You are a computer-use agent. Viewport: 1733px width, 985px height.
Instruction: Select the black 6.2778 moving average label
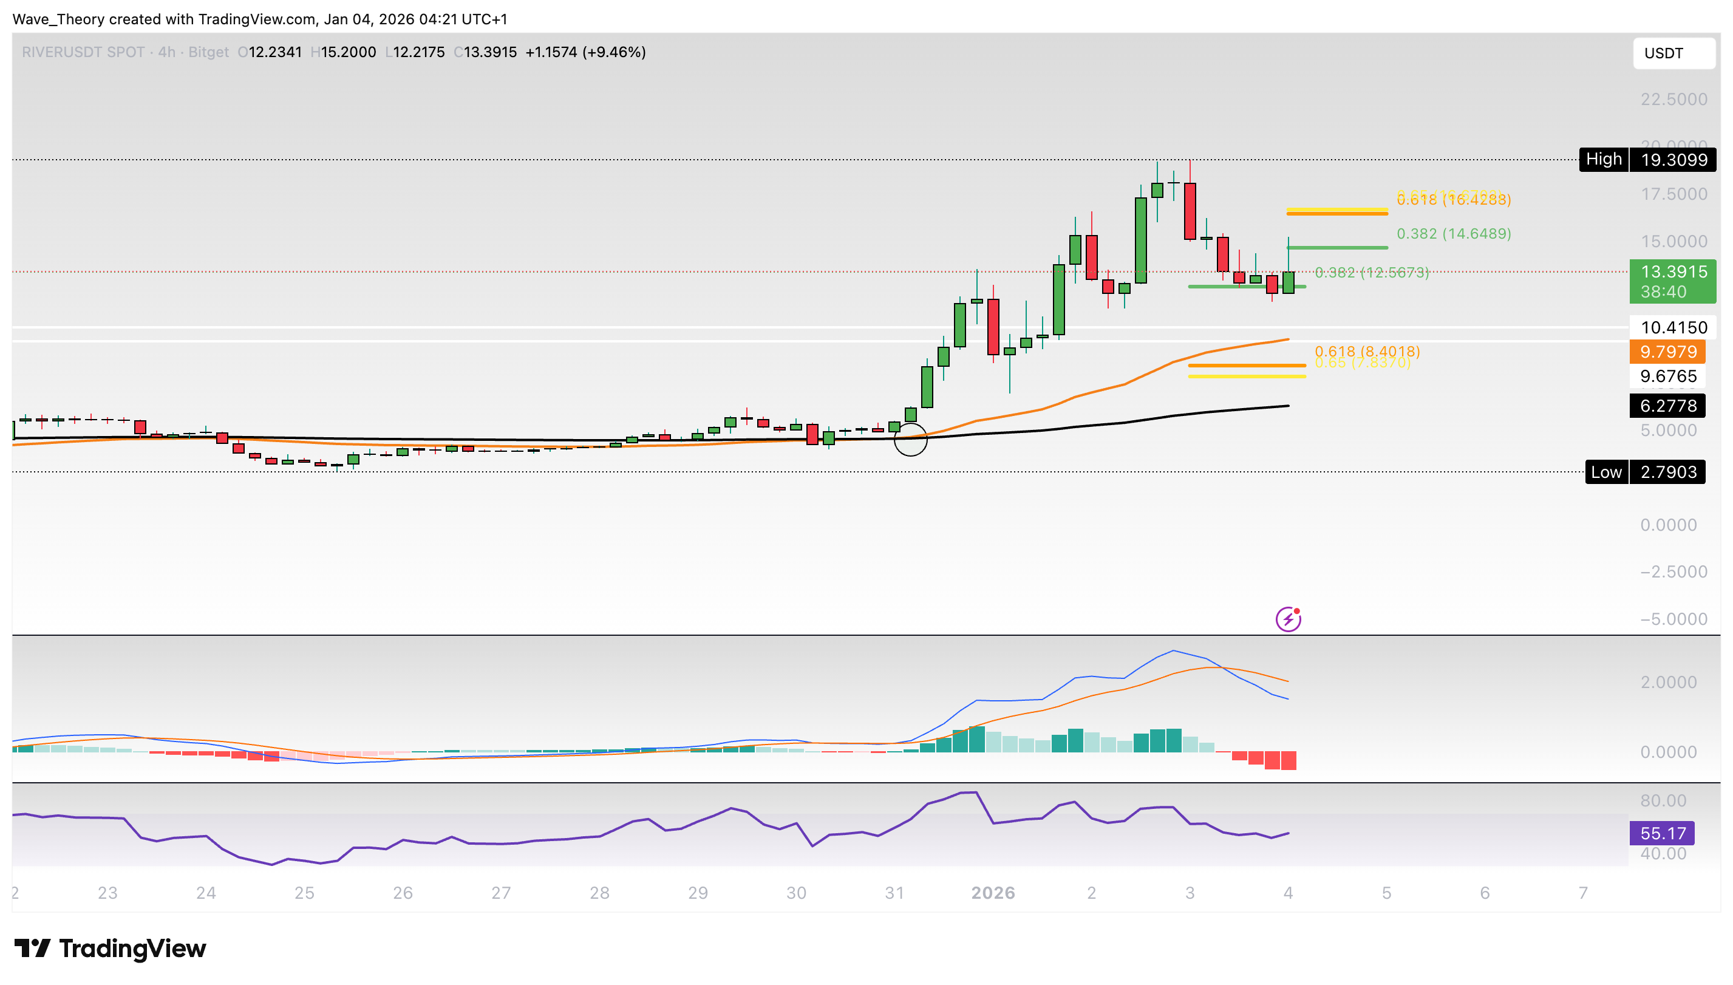coord(1667,406)
